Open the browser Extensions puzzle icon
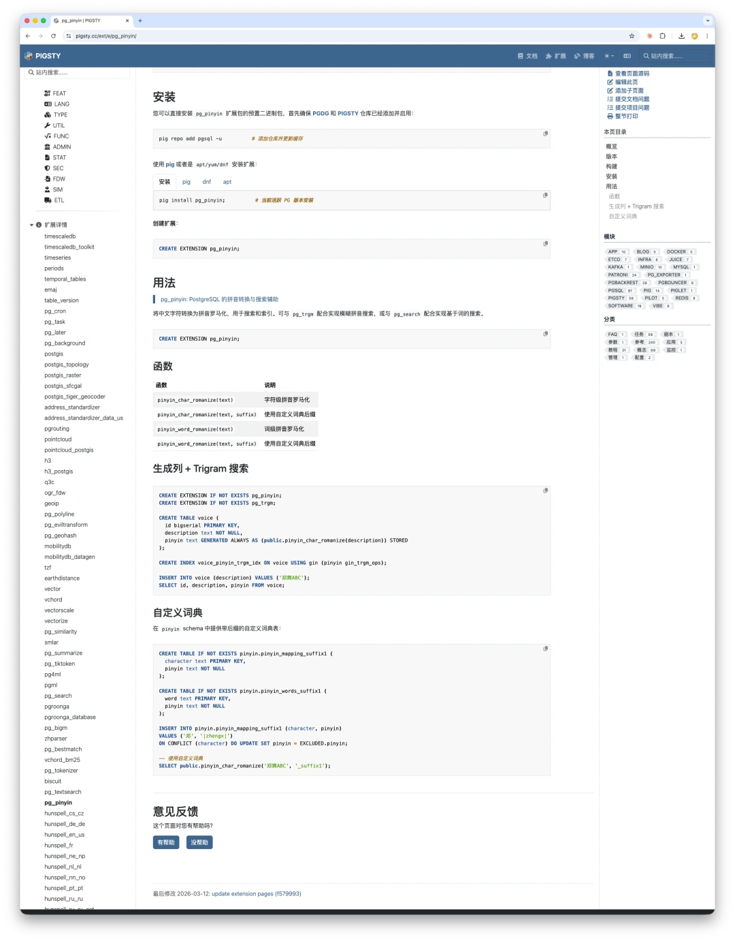 [x=662, y=36]
